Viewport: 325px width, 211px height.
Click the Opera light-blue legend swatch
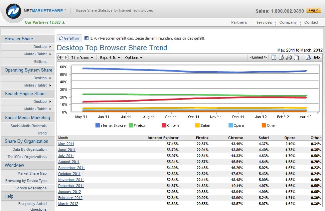[x=231, y=125]
